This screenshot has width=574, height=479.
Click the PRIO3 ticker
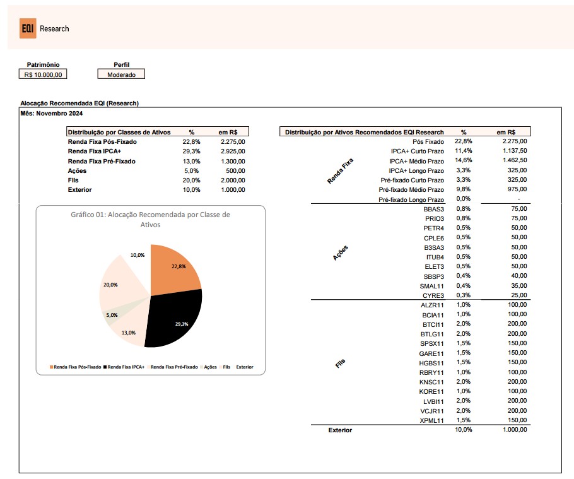coord(435,218)
